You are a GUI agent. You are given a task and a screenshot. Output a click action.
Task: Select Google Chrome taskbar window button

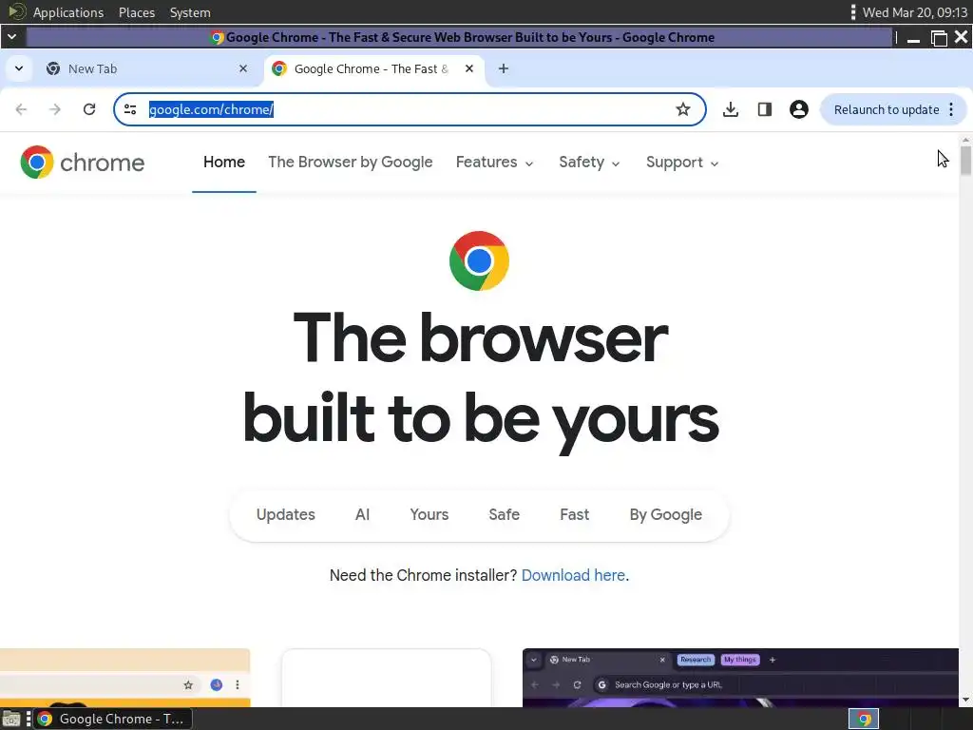point(112,719)
